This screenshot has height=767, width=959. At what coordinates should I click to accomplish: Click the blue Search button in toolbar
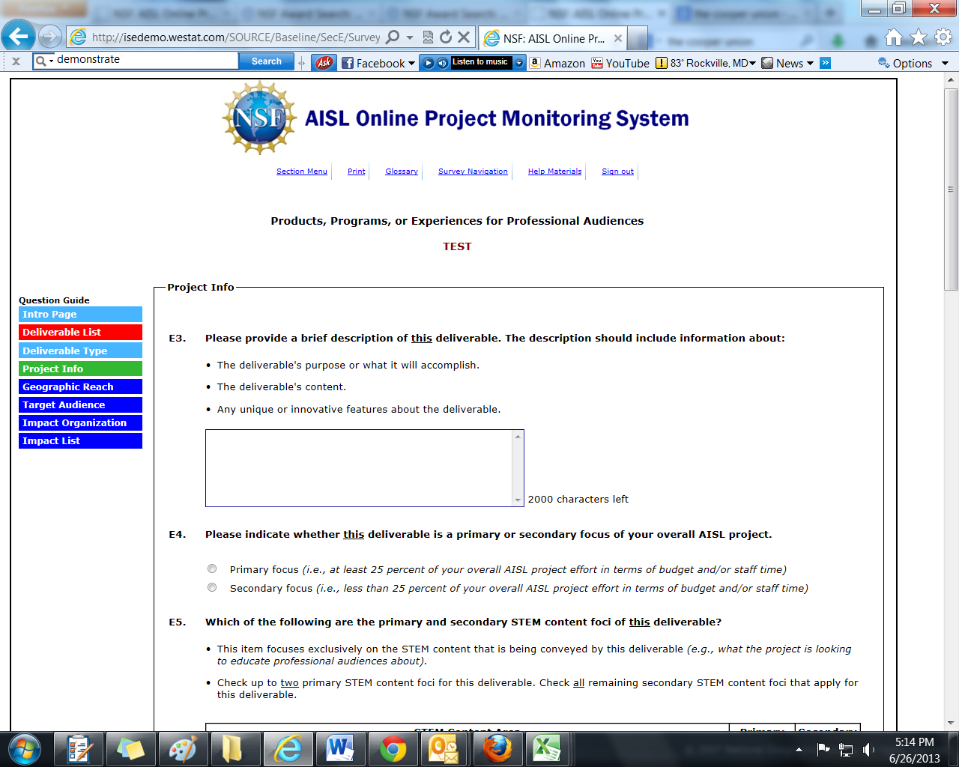tap(267, 61)
